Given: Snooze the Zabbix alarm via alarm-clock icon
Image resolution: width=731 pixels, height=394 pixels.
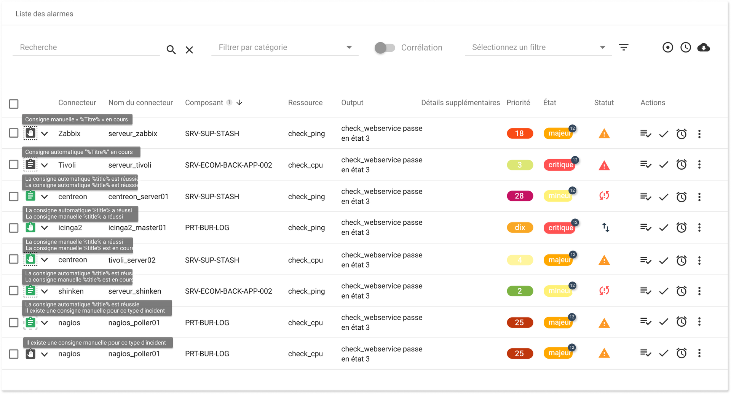Looking at the screenshot, I should [682, 134].
